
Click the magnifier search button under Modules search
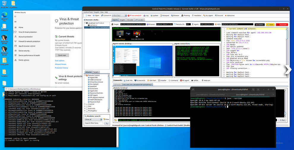(x=106, y=123)
